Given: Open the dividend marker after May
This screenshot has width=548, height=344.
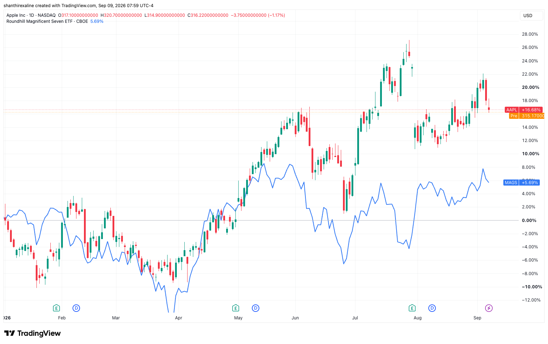Looking at the screenshot, I should pos(255,308).
